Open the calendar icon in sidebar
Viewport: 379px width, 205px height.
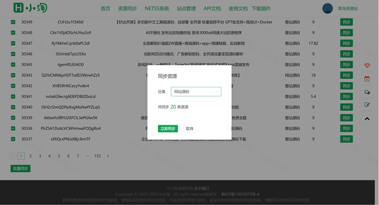click(x=367, y=79)
